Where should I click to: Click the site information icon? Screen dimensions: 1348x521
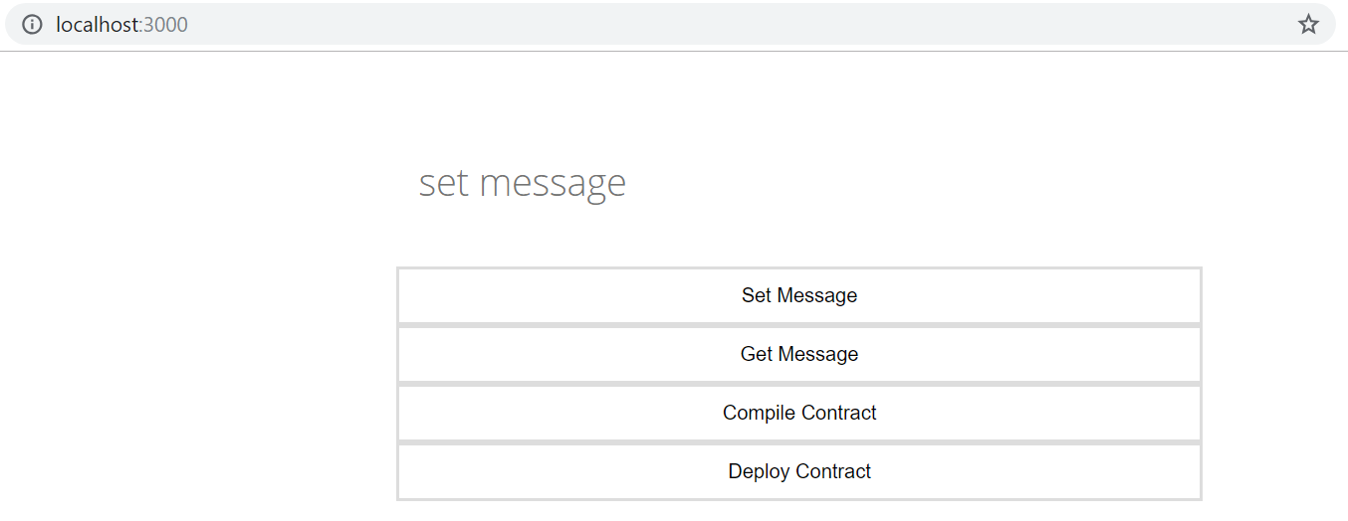32,25
